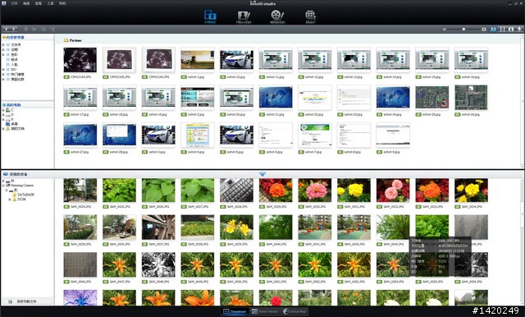525x317 pixels.
Task: Select the SAM_0028.JPG keyboard thumbnail
Action: (236, 190)
